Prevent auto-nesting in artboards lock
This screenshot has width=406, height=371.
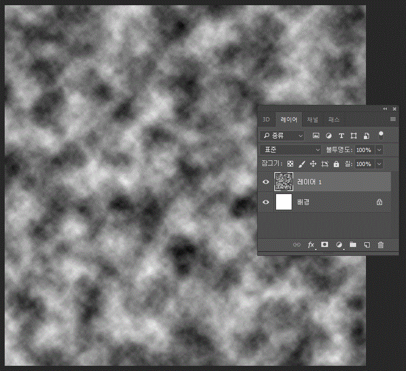coord(325,164)
